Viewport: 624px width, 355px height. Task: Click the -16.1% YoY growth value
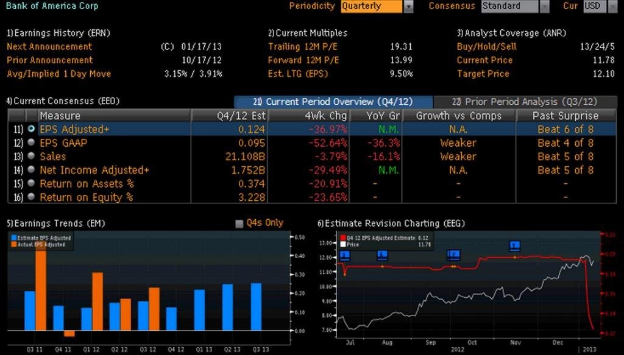pos(384,156)
